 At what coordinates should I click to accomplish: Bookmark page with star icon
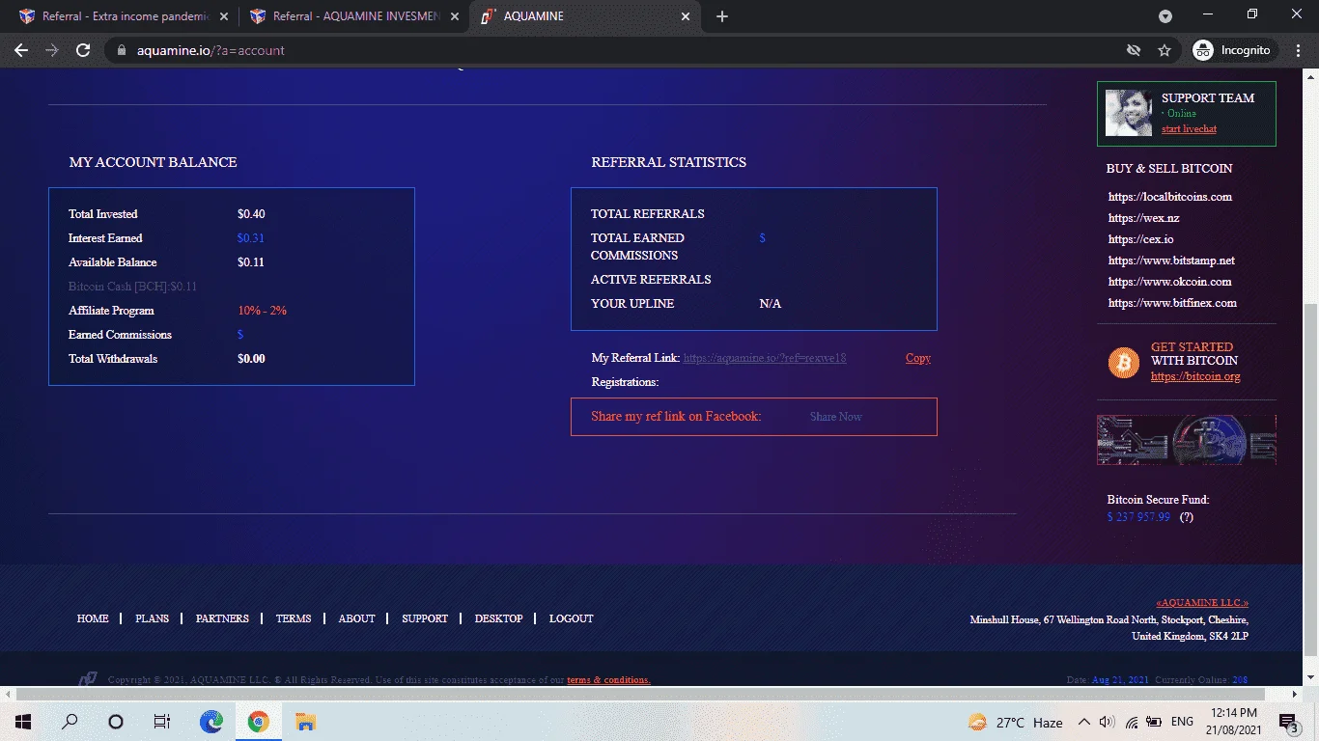[1165, 50]
